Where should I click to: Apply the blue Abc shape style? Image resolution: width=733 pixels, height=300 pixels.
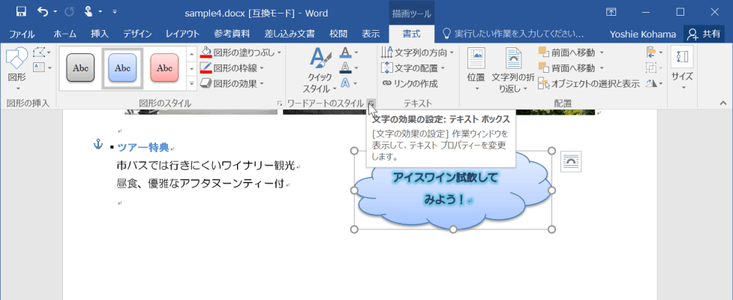point(122,67)
